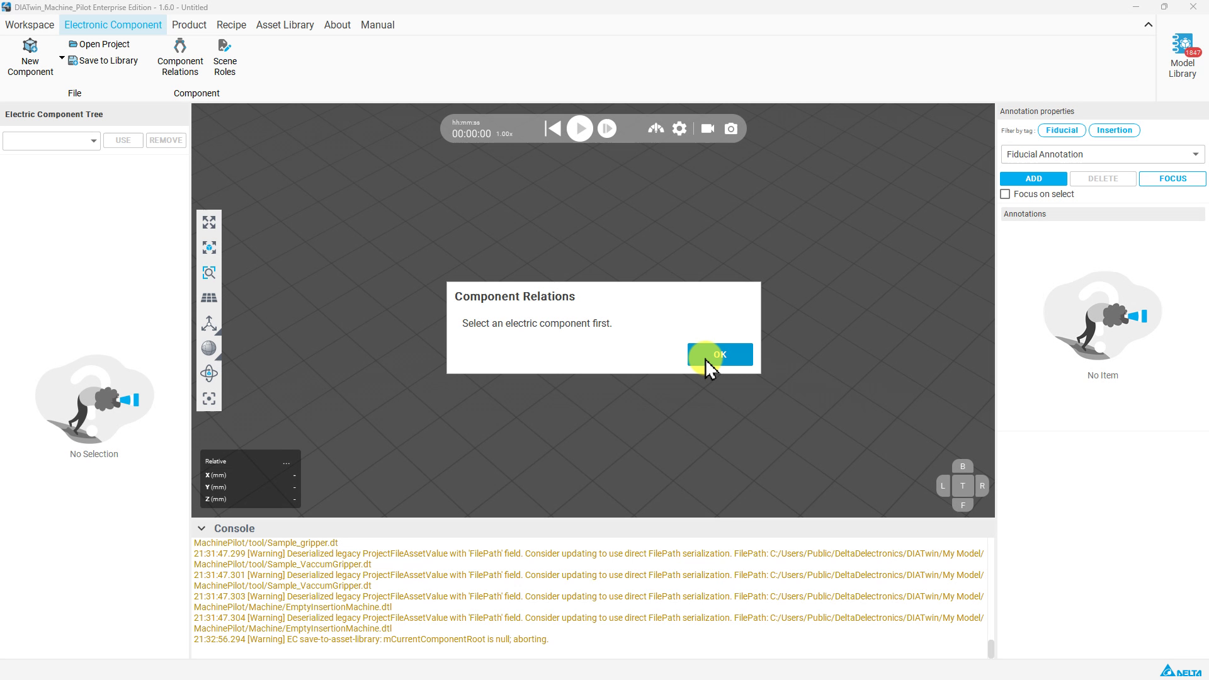Toggle the Insertion tag filter
This screenshot has height=680, width=1209.
click(x=1114, y=130)
